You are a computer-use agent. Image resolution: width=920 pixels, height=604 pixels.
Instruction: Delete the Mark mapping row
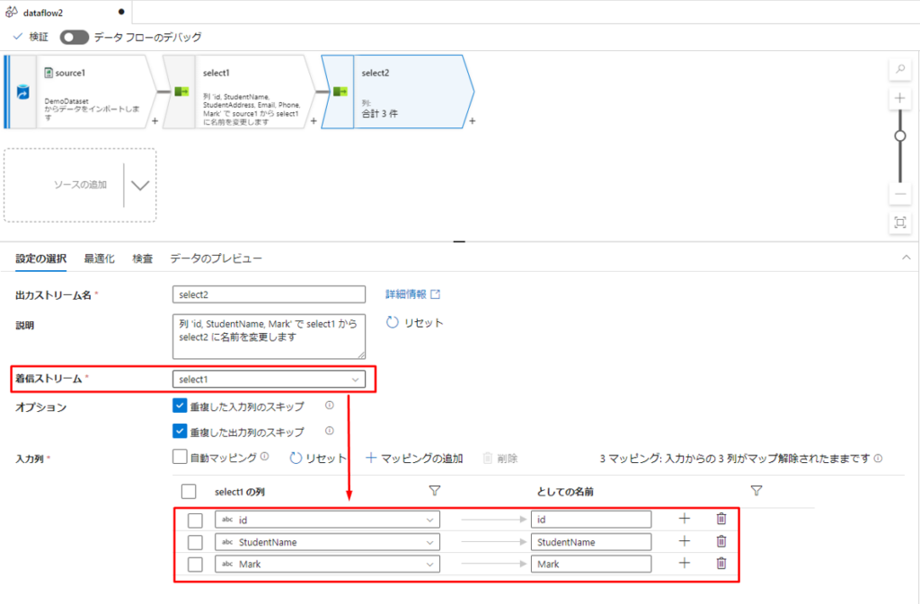[721, 563]
